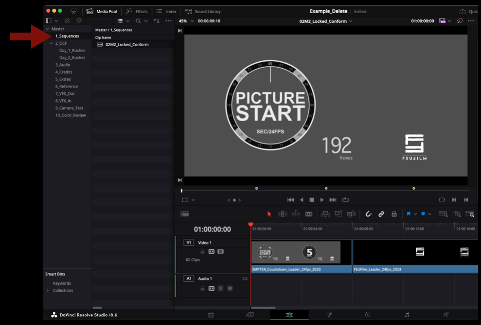Click the Custom Zoom magnifier icon
The width and height of the screenshot is (481, 325).
[470, 214]
